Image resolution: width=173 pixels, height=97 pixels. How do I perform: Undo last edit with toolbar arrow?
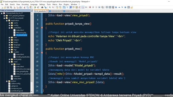click(x=35, y=7)
